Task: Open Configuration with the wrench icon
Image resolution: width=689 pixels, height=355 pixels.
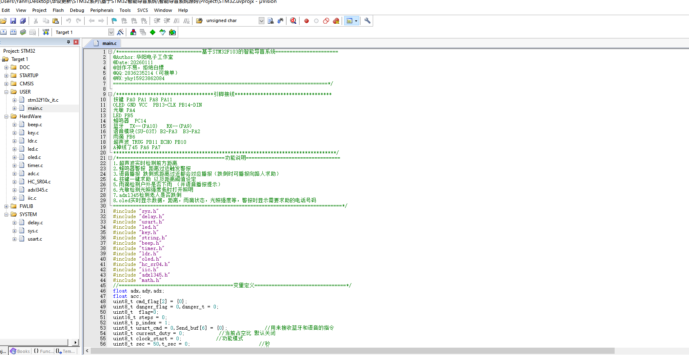Action: (367, 21)
